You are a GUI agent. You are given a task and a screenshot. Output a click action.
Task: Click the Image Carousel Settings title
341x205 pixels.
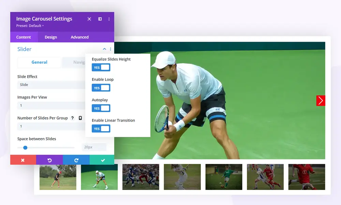pos(44,19)
